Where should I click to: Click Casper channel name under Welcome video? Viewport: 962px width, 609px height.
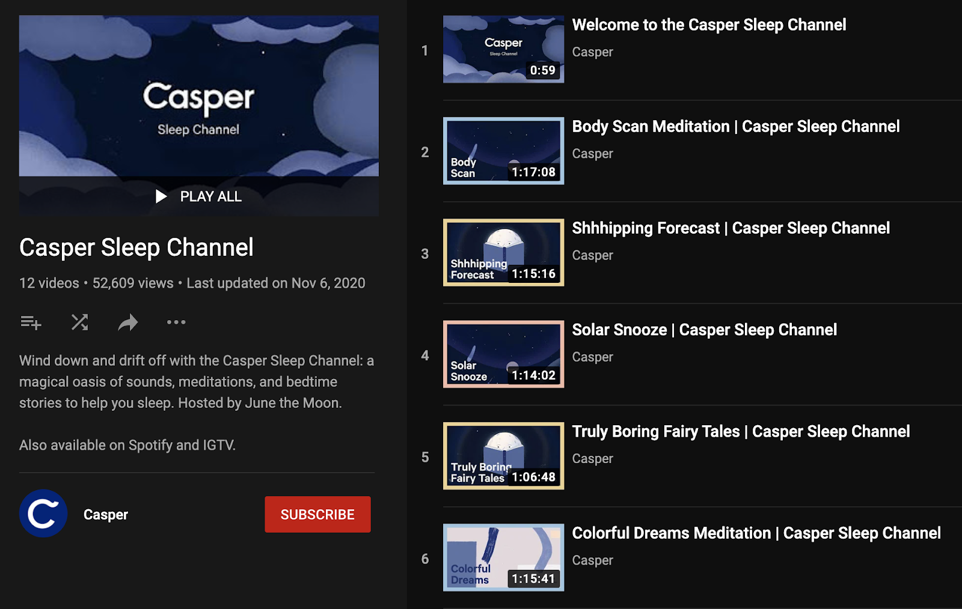click(592, 52)
